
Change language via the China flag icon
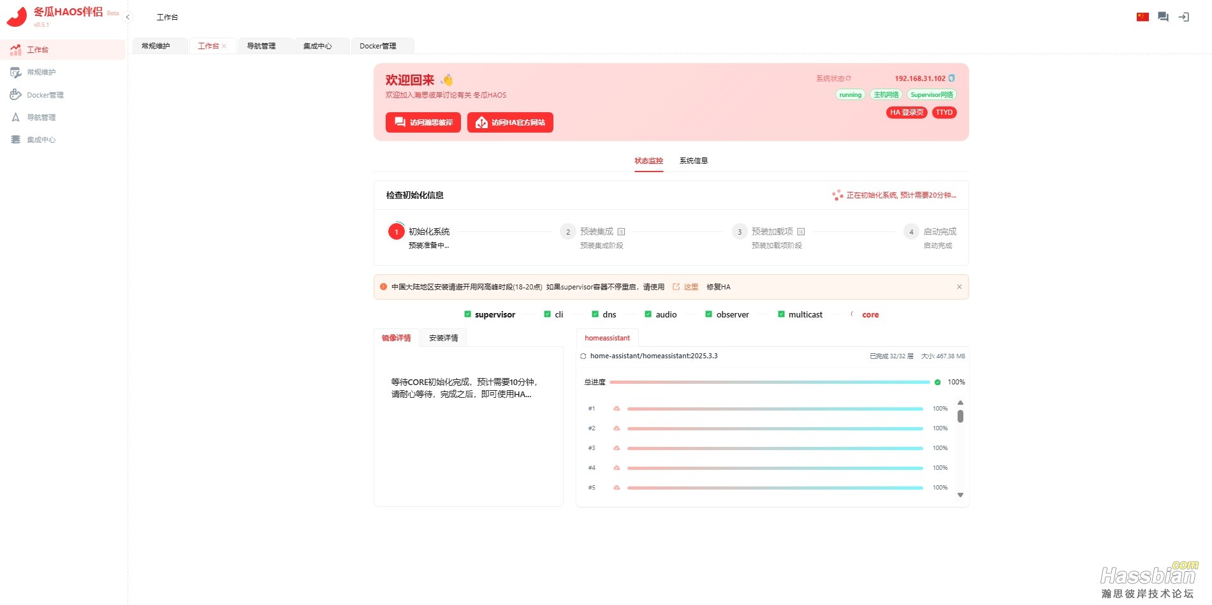1143,17
